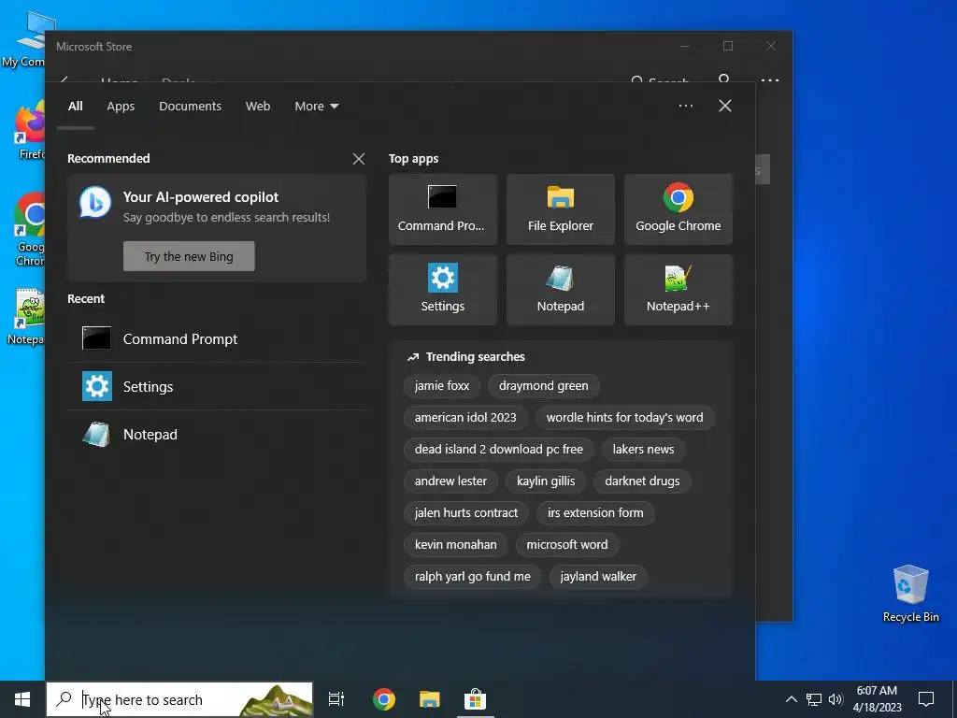
Task: Search trending topic kevin monahan
Action: 456,545
